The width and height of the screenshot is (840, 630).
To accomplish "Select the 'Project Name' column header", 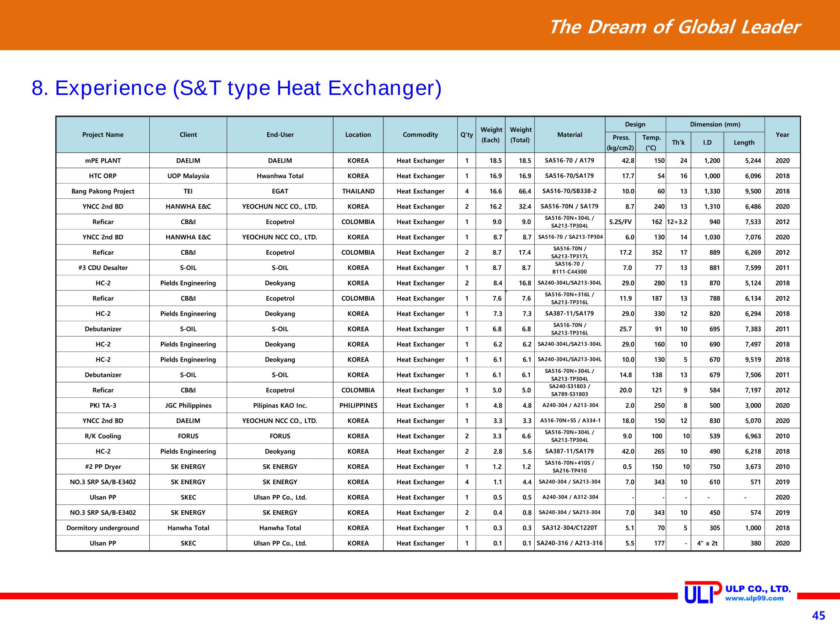I will coord(103,135).
